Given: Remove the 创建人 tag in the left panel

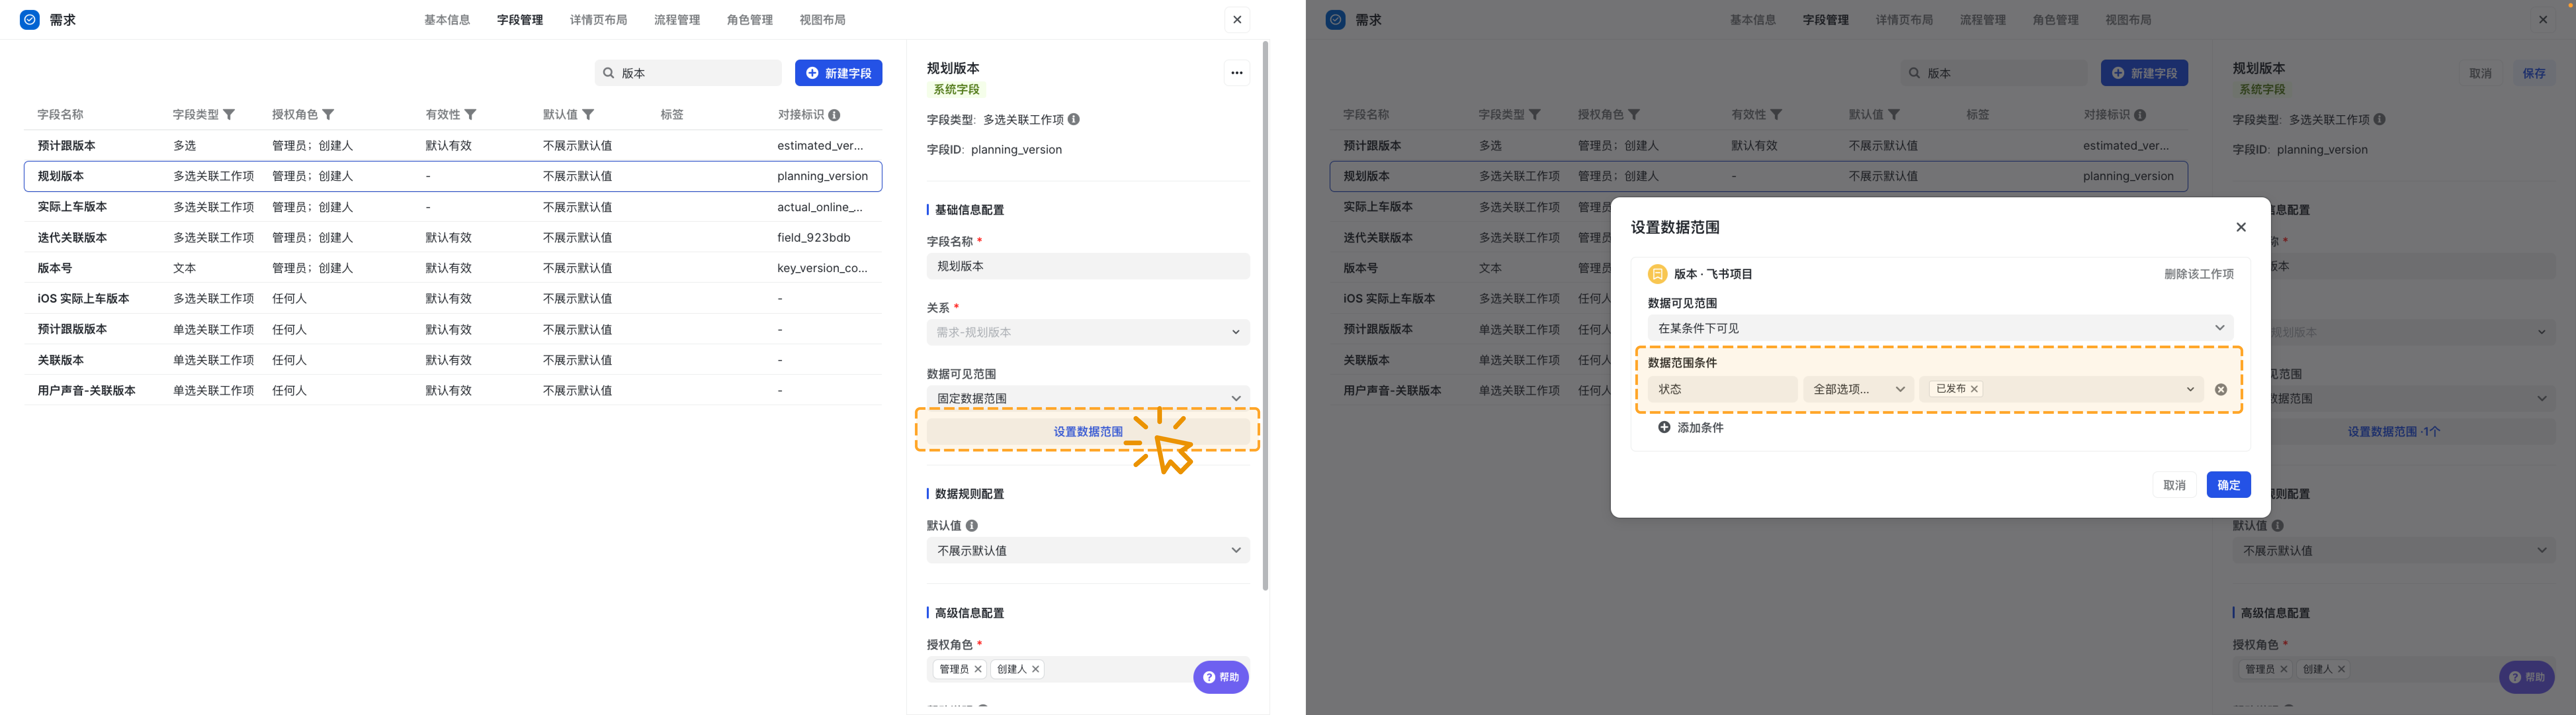Looking at the screenshot, I should point(1036,669).
